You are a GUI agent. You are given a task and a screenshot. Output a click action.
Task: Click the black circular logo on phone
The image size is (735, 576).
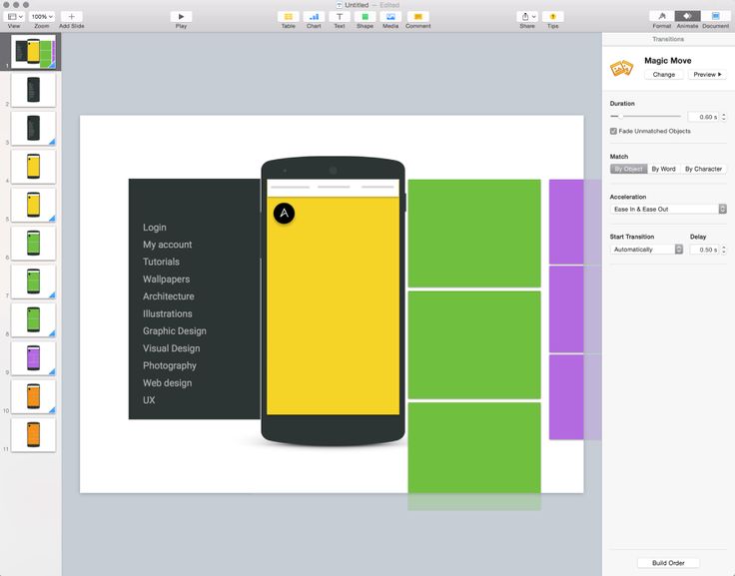284,214
